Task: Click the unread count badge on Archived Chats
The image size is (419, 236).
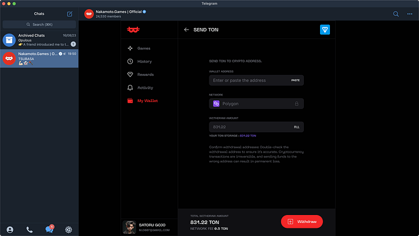Action: pyautogui.click(x=73, y=44)
